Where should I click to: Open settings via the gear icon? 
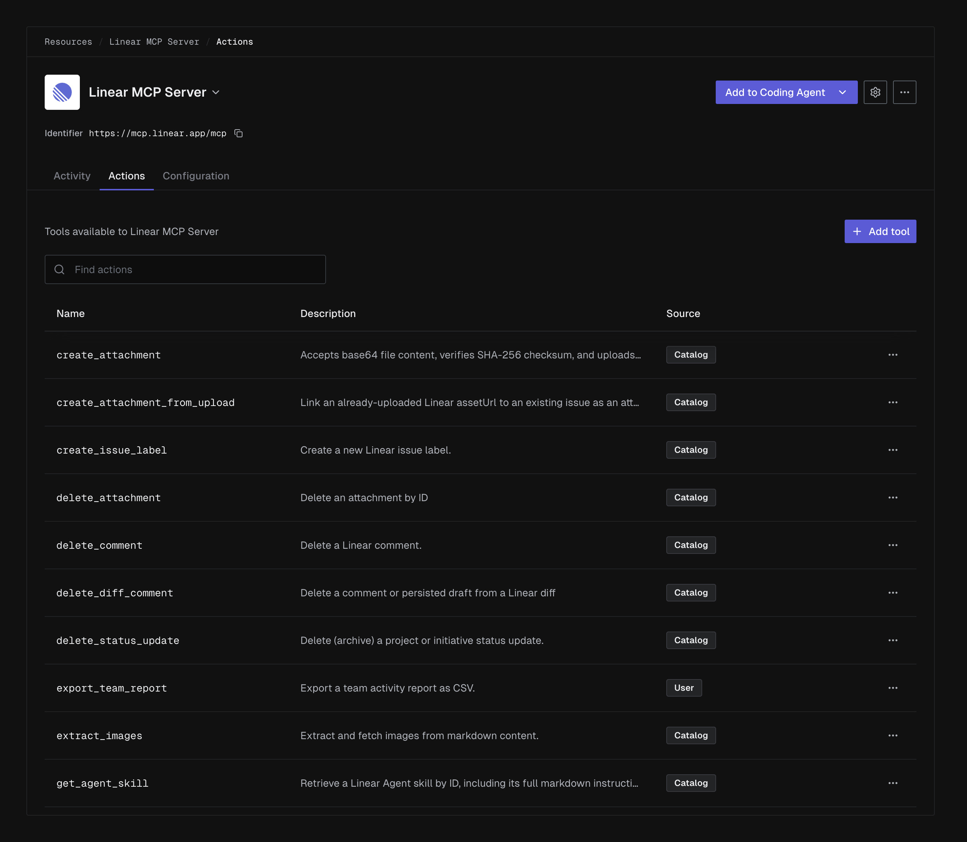click(875, 92)
